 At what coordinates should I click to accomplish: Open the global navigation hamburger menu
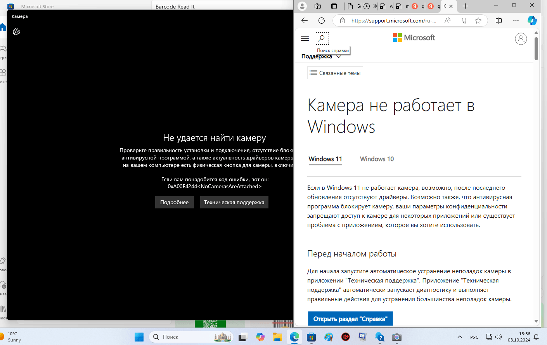(x=305, y=38)
